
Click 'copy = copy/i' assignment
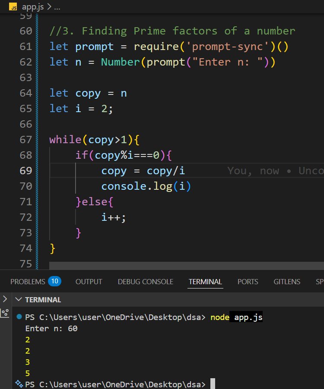pyautogui.click(x=143, y=171)
